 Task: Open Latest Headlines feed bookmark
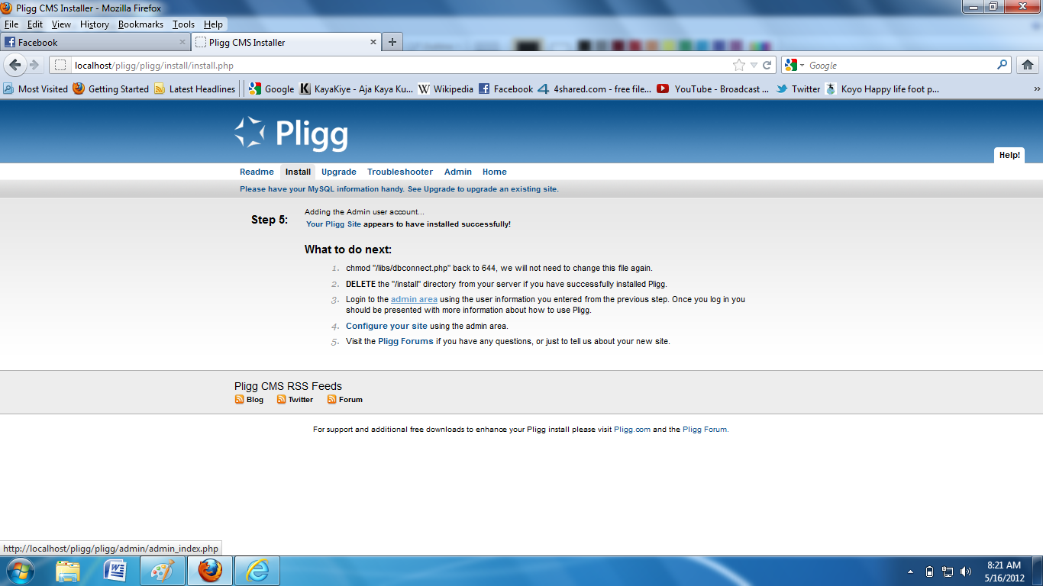point(195,89)
